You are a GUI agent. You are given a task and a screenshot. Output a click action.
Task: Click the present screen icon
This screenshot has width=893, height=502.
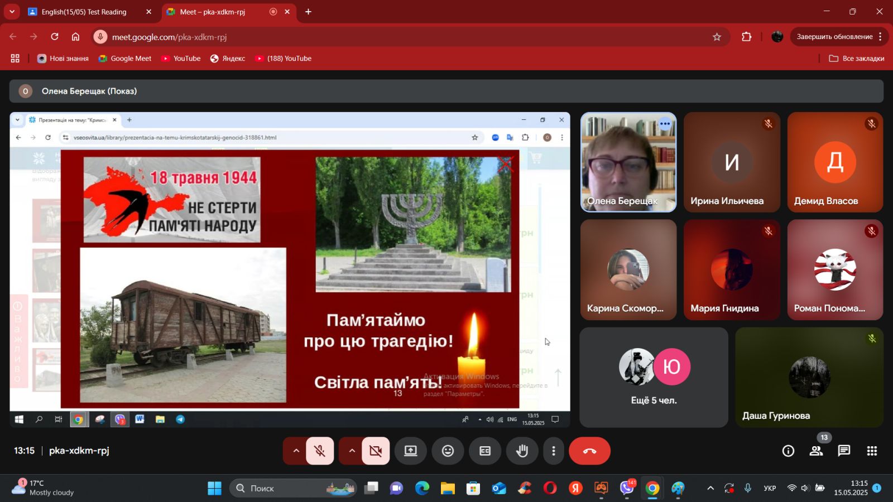411,451
